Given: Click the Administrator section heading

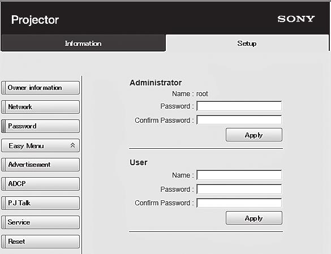Looking at the screenshot, I should pyautogui.click(x=156, y=83).
